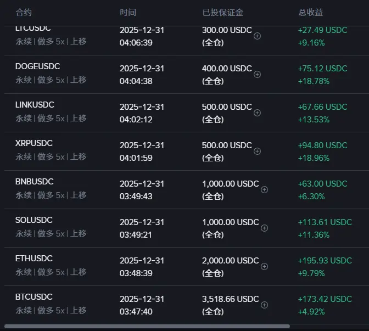
Task: Add margin to SOLUSDC position
Action: [264, 228]
